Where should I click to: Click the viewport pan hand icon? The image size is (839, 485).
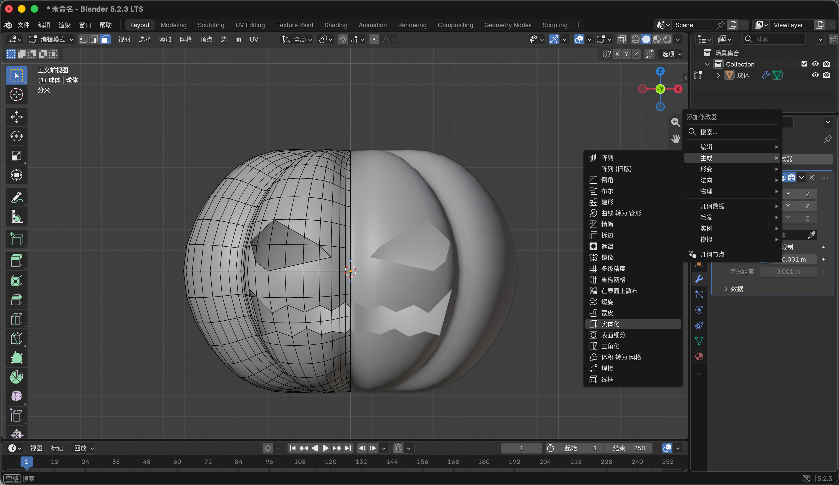[x=675, y=138]
